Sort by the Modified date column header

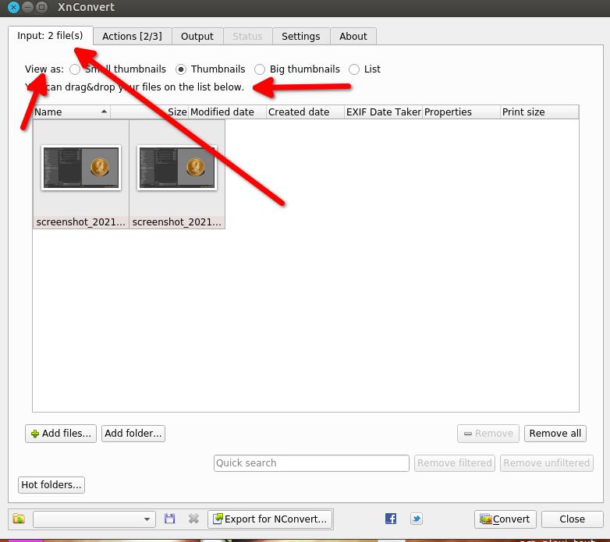tap(227, 112)
